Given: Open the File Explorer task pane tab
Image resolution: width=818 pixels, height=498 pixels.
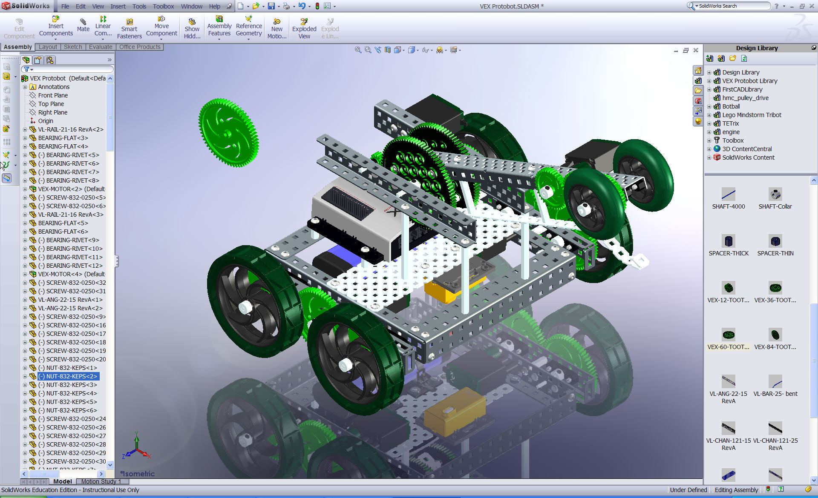Looking at the screenshot, I should [x=698, y=91].
